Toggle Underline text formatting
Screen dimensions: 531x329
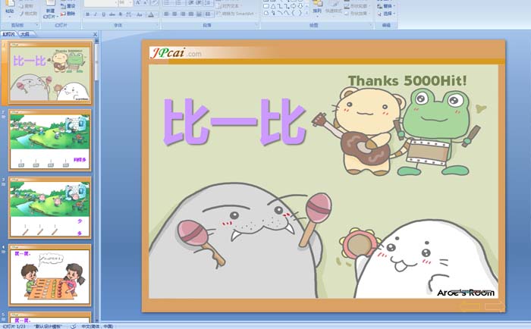point(104,14)
